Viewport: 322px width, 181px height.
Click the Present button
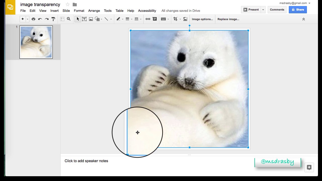click(251, 10)
